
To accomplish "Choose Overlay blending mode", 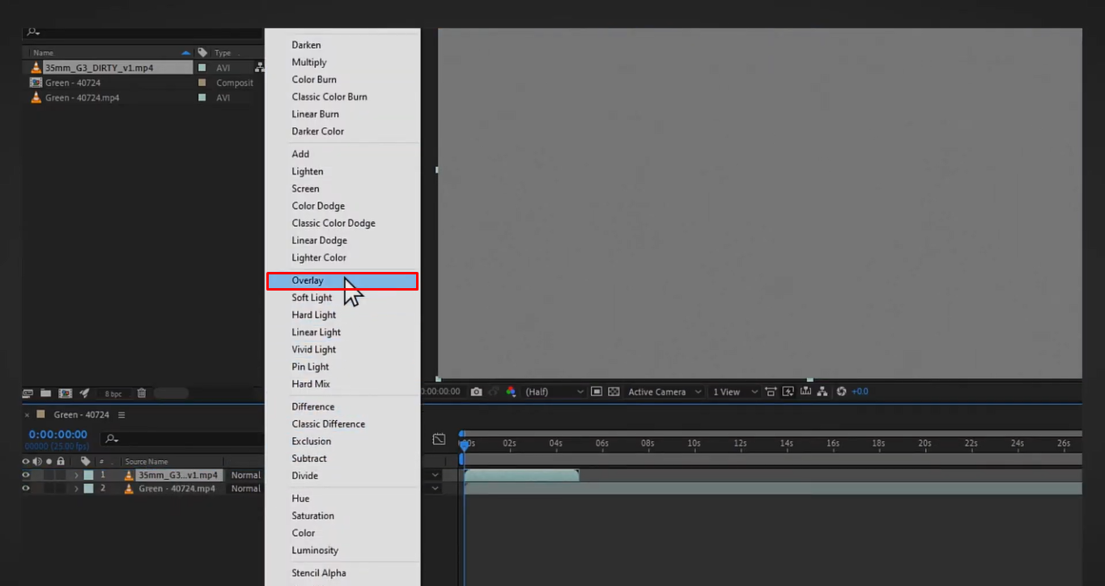I will (x=342, y=281).
